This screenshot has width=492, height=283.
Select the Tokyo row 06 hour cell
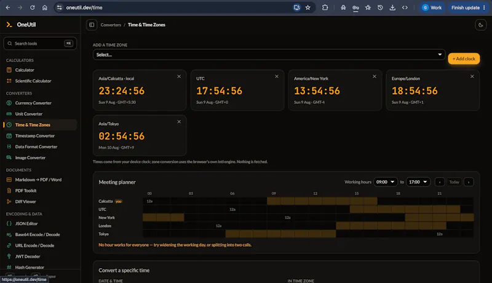(x=232, y=234)
